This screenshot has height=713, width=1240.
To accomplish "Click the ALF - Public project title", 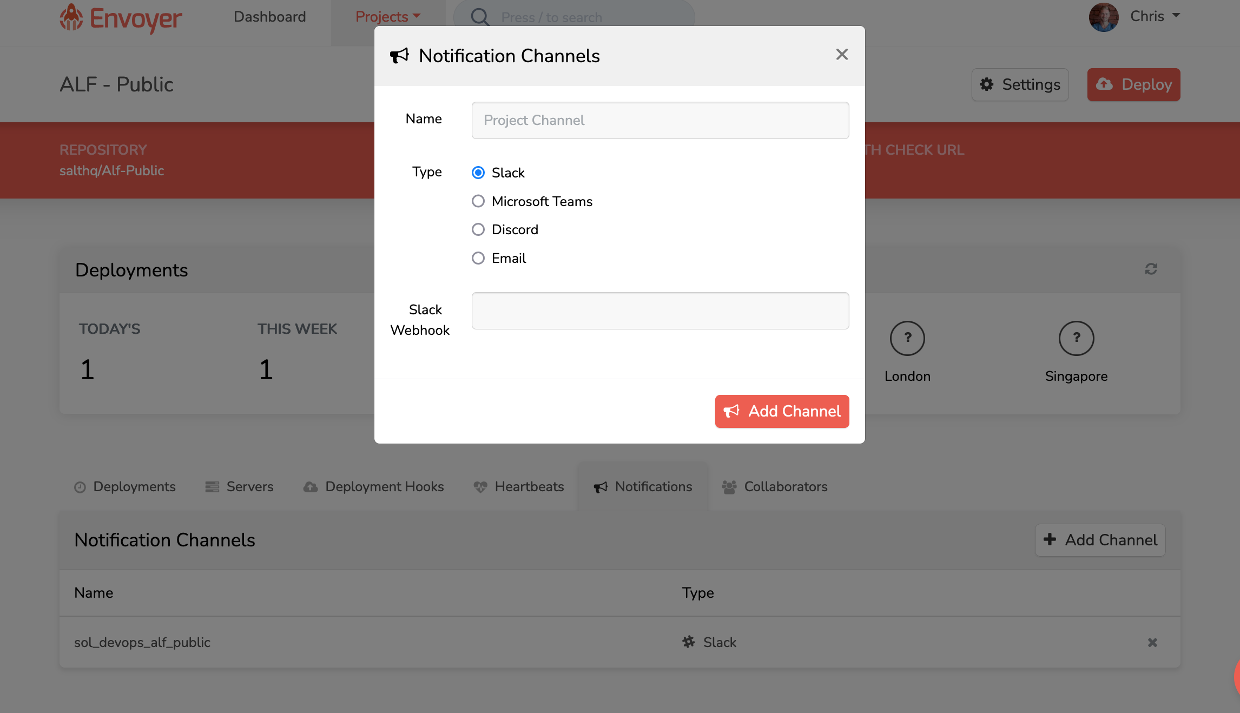I will [116, 84].
